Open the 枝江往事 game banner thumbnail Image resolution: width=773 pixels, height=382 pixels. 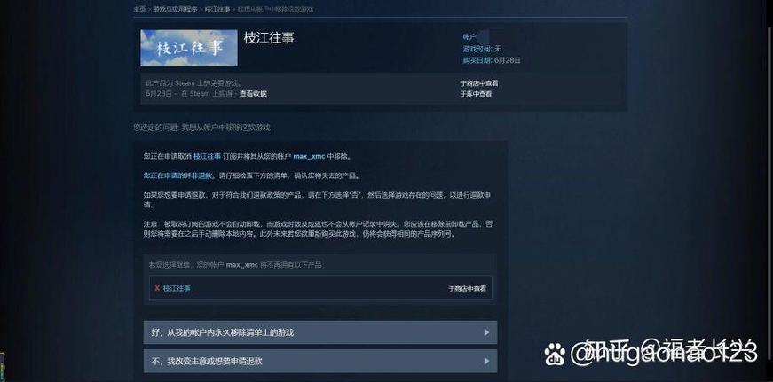(x=189, y=48)
